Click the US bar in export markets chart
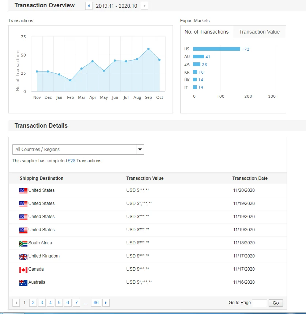Screen dimensions: 306x314 pos(216,49)
